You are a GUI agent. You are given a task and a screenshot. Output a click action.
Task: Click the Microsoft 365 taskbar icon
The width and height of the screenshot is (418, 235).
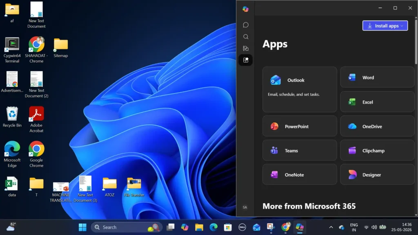point(300,227)
